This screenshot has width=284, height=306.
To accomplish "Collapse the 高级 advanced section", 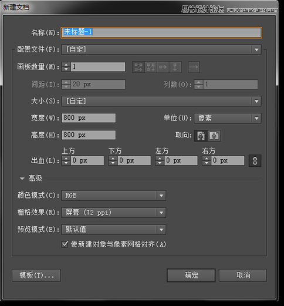I will 22,179.
